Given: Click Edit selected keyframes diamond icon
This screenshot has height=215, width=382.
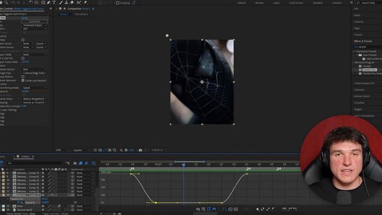Looking at the screenshot, I should pyautogui.click(x=257, y=209).
